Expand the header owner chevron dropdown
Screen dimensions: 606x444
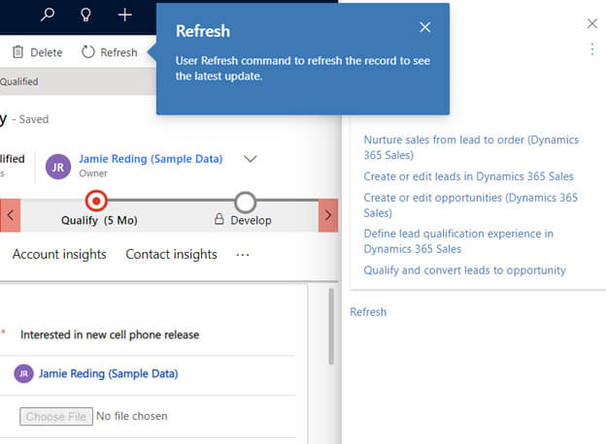coord(250,159)
